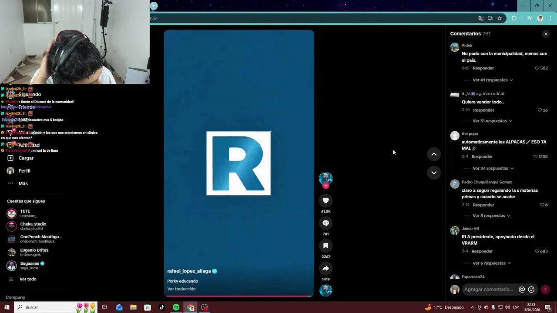The height and width of the screenshot is (313, 557).
Task: Click the Google Translate icon in address bar
Action: (481, 18)
